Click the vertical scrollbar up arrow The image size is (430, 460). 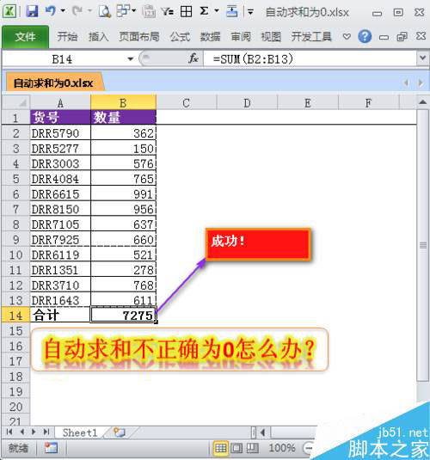coord(422,102)
